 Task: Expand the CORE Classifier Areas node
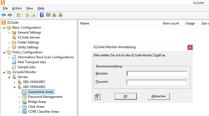point(20,112)
